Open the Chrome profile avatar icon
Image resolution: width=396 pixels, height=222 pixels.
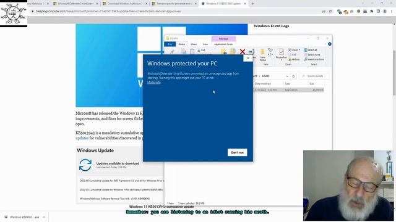(x=385, y=11)
